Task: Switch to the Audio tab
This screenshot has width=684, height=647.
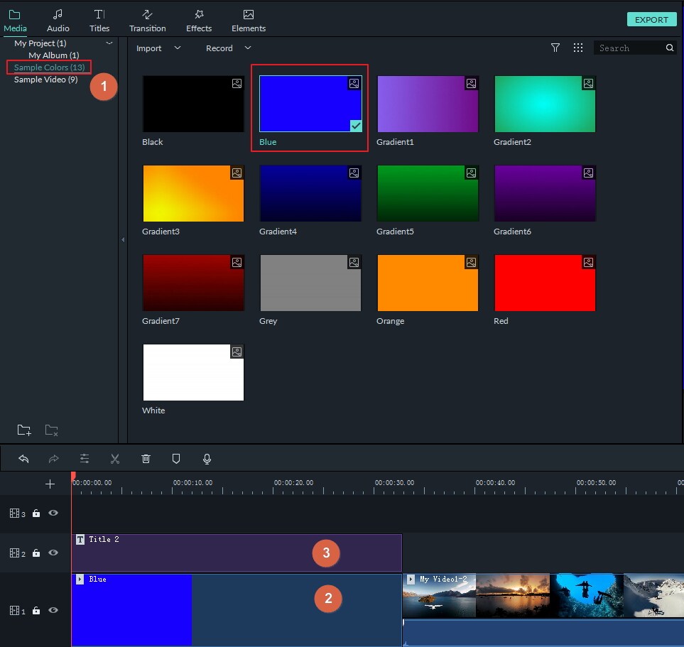Action: 58,21
